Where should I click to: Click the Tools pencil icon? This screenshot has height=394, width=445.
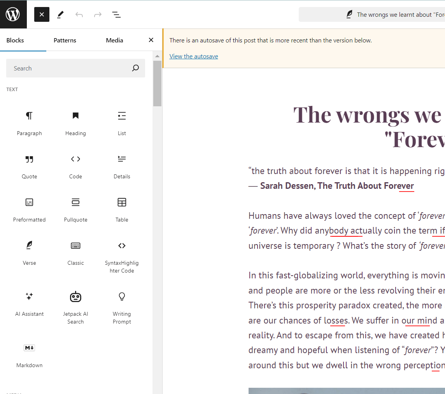[60, 14]
